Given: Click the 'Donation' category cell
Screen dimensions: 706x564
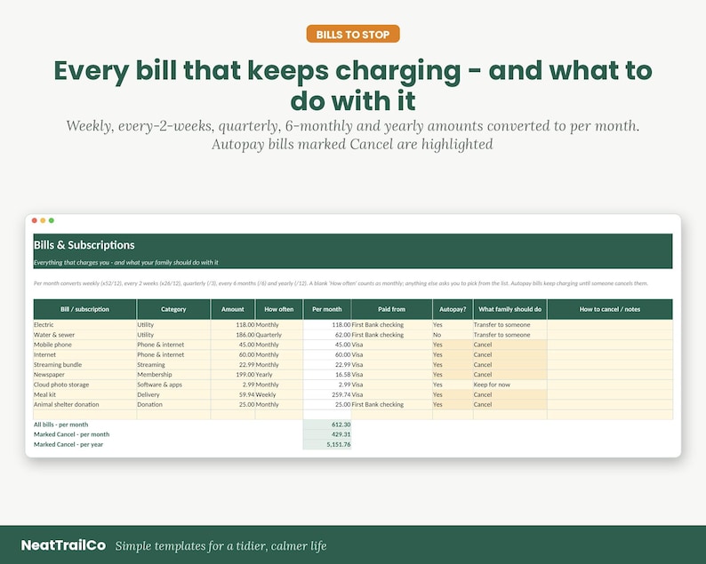Looking at the screenshot, I should tap(173, 404).
